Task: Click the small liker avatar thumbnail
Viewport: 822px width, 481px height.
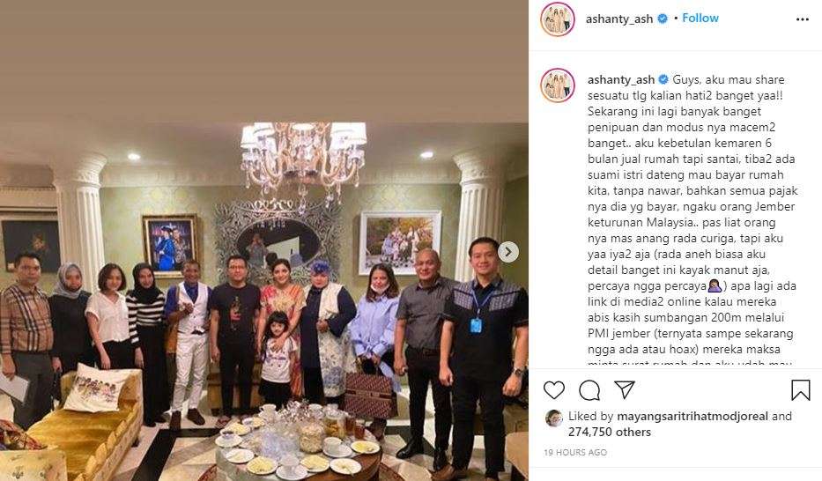Action: 553,418
